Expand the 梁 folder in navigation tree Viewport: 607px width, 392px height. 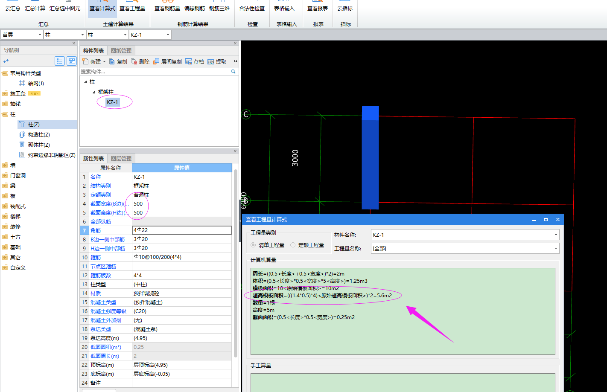coord(5,186)
